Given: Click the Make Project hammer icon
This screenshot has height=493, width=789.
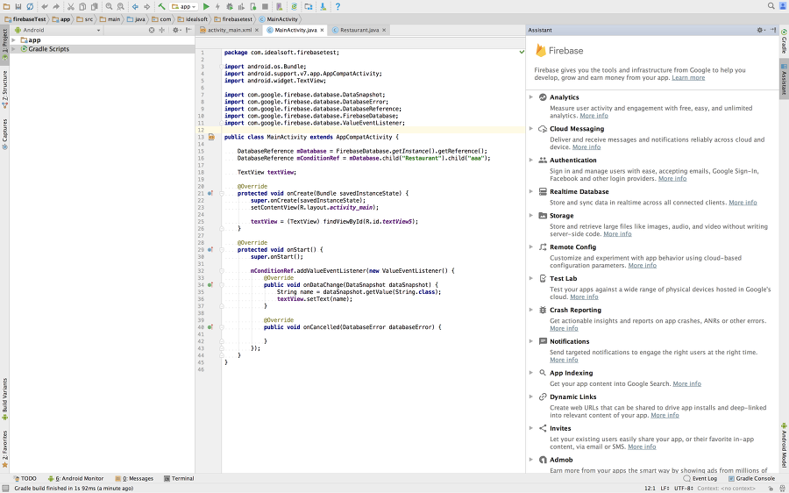Looking at the screenshot, I should tap(161, 6).
